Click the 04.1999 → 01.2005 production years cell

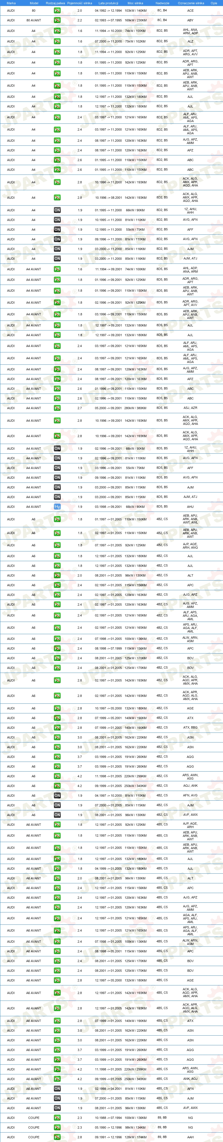108,869
